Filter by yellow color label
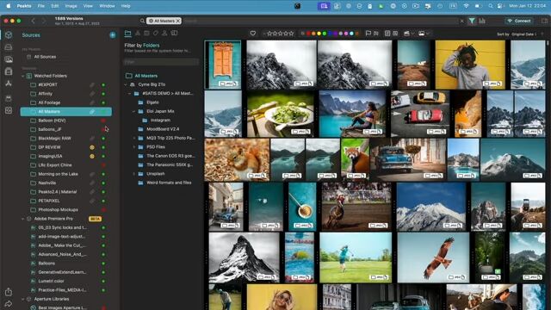551x310 pixels. [x=319, y=34]
